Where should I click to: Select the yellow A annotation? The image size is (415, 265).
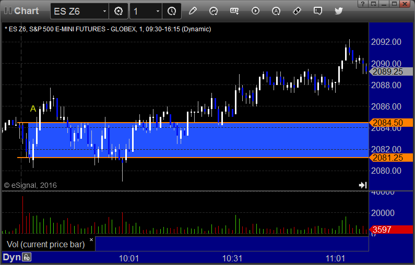click(x=33, y=109)
